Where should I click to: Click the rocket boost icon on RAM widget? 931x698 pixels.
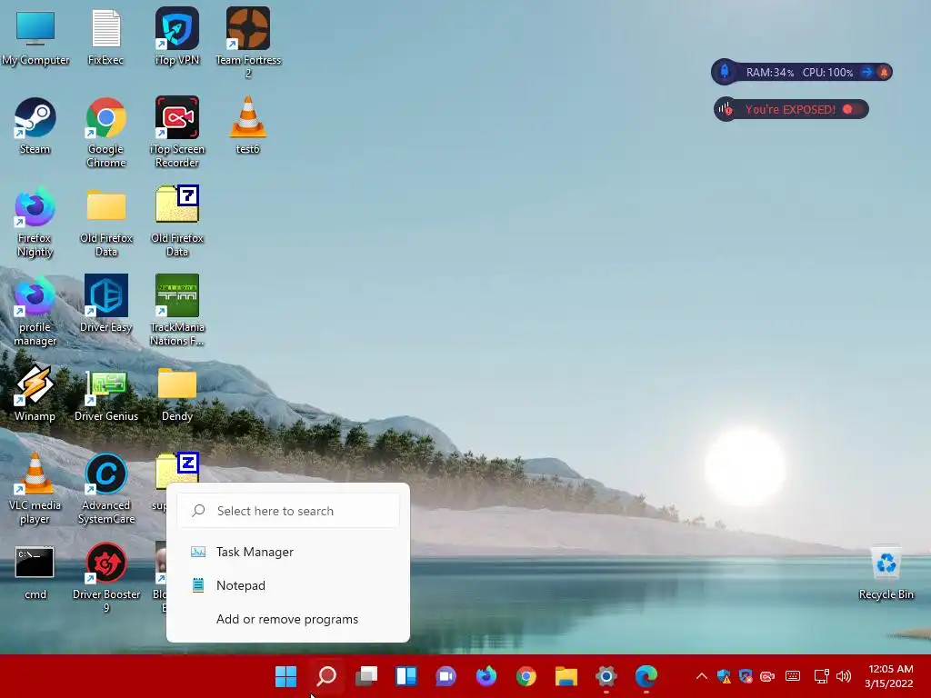pyautogui.click(x=725, y=72)
